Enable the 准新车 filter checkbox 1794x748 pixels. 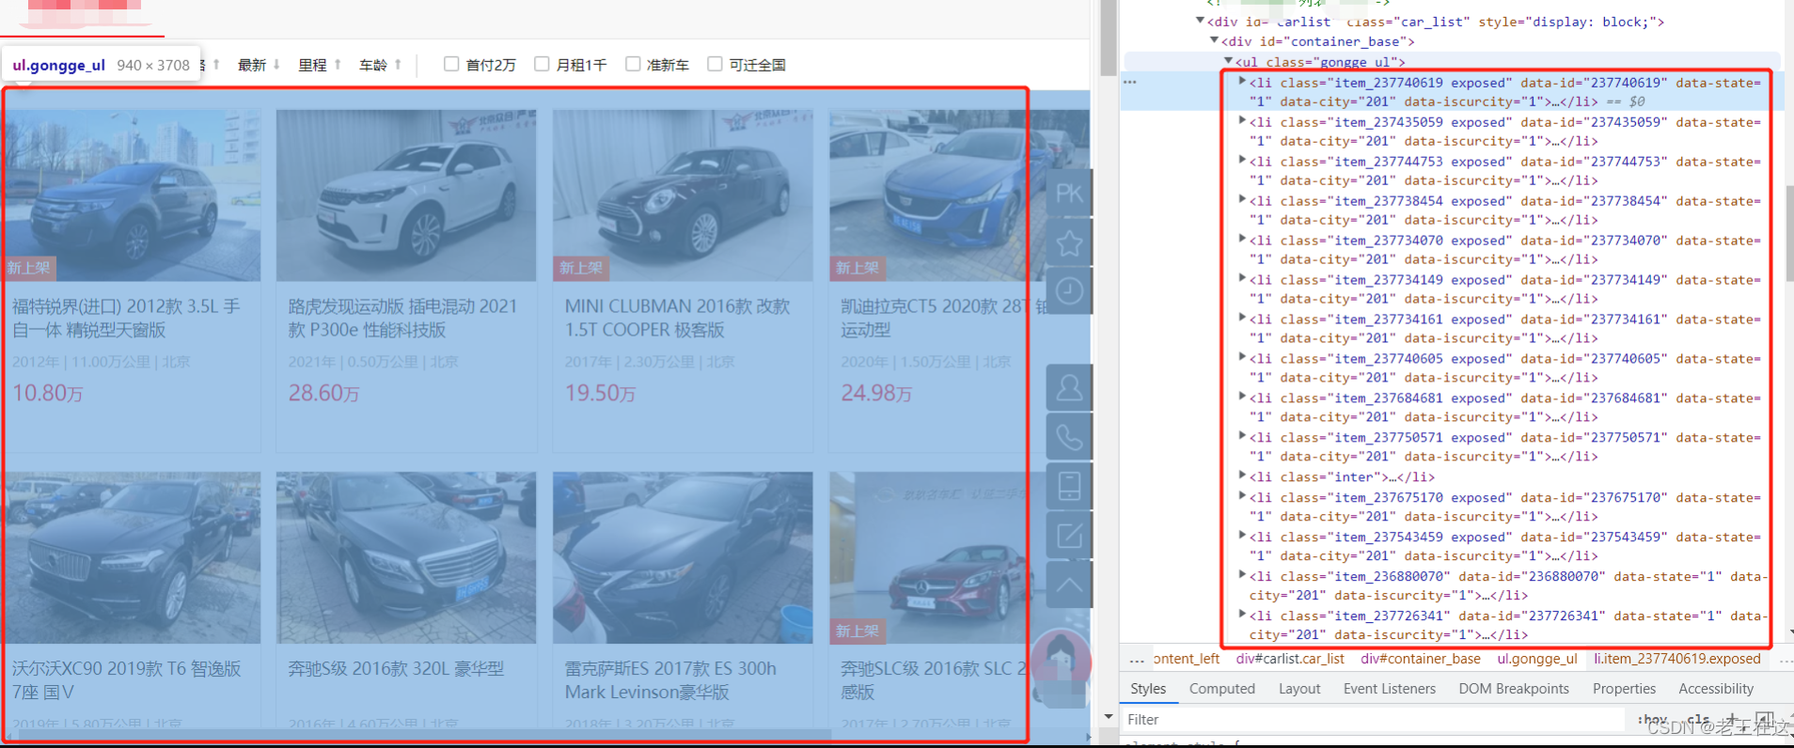click(633, 64)
